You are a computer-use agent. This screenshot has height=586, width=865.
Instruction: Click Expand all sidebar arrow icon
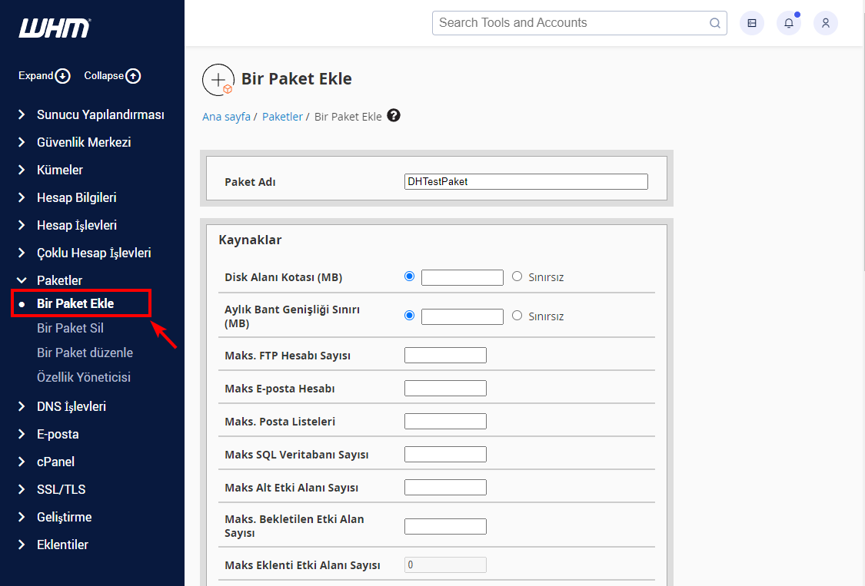click(63, 76)
